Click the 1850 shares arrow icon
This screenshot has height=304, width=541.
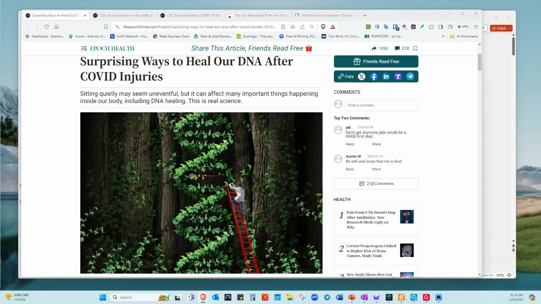point(374,49)
